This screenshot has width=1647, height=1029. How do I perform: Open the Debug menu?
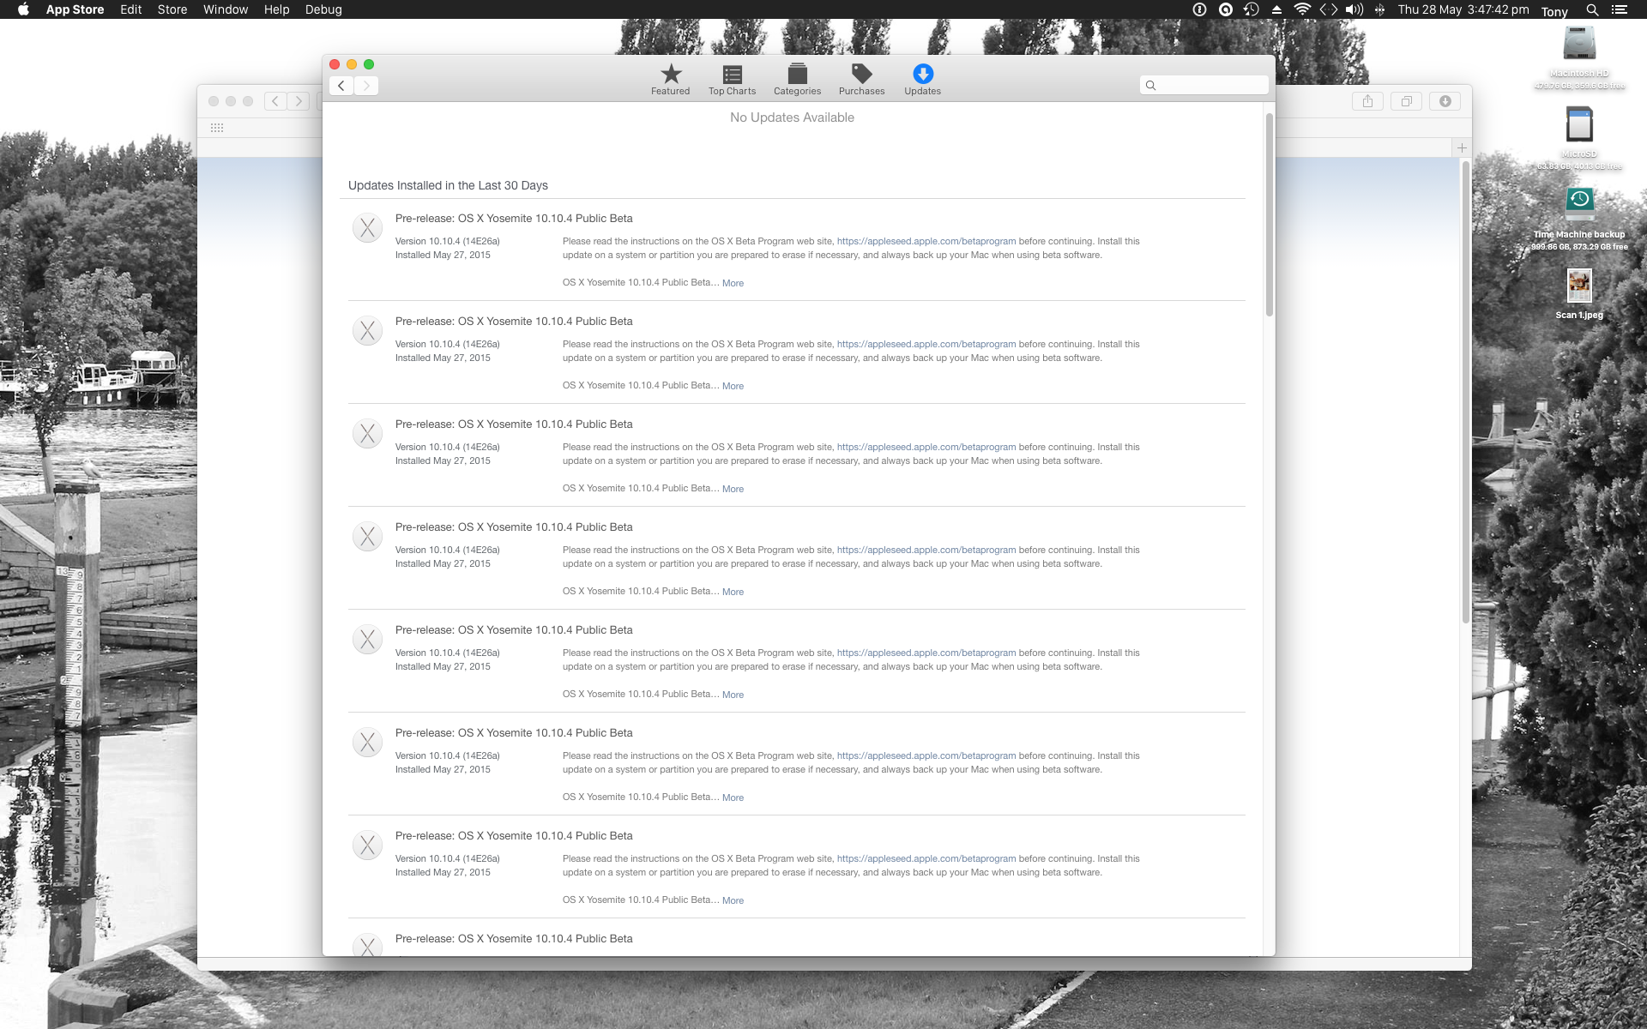(323, 9)
